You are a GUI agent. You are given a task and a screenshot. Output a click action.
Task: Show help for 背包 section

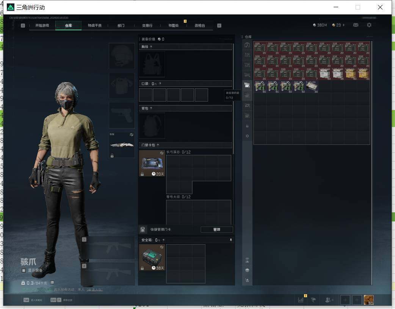coord(151,108)
